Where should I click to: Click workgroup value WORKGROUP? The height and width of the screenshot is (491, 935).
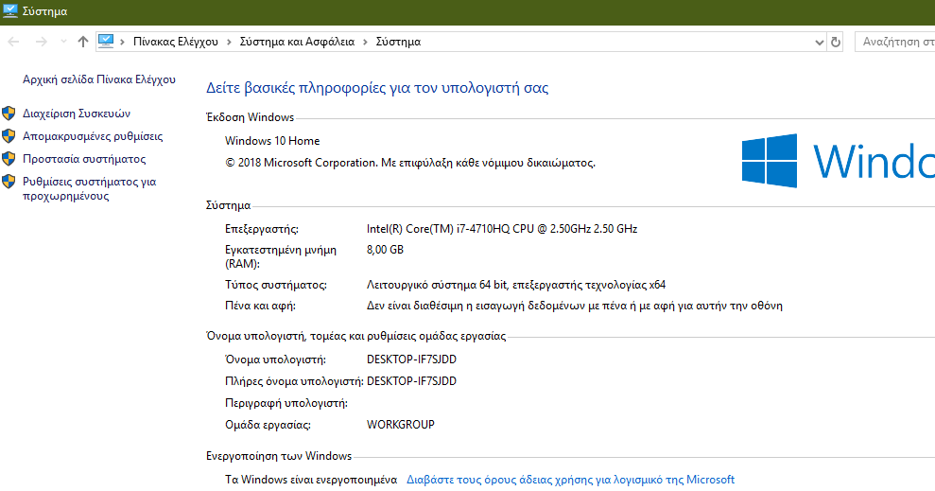(401, 424)
